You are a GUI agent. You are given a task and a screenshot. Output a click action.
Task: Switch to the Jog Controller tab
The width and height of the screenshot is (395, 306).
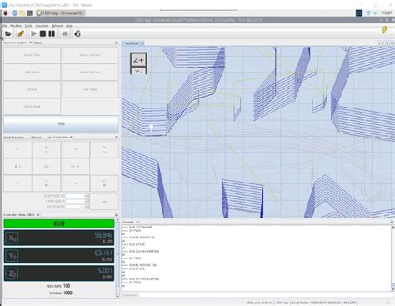(x=57, y=138)
